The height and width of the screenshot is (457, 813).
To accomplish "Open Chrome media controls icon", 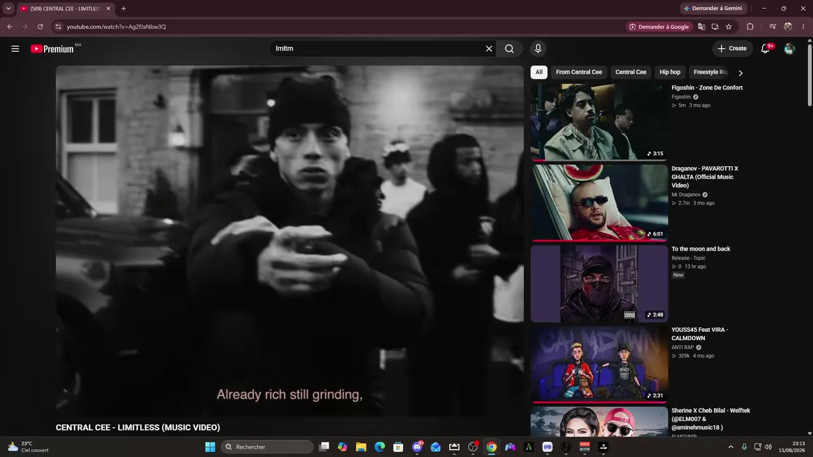I will click(x=772, y=27).
